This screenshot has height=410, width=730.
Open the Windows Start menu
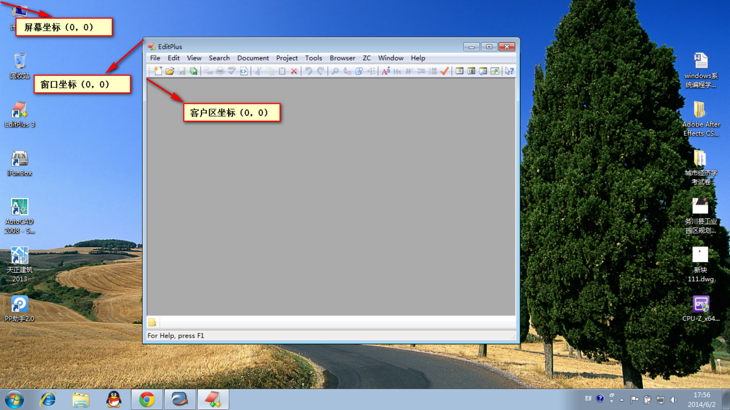[x=14, y=399]
